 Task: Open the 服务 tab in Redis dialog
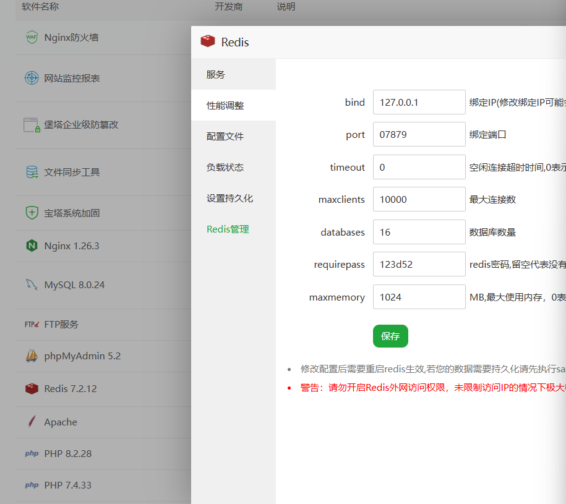coord(216,74)
